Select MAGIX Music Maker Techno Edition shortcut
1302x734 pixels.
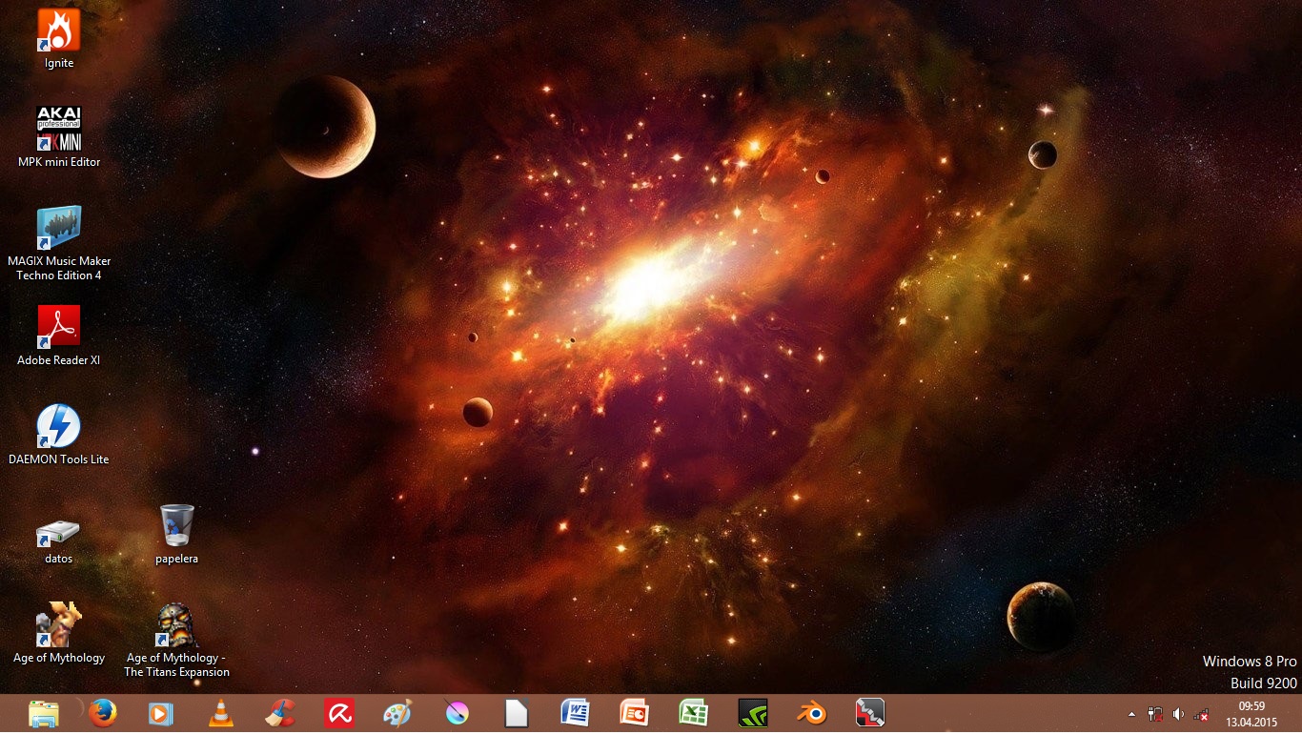[x=58, y=229]
